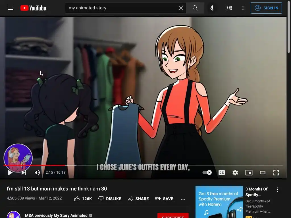Open YouTube apps grid

click(x=229, y=8)
